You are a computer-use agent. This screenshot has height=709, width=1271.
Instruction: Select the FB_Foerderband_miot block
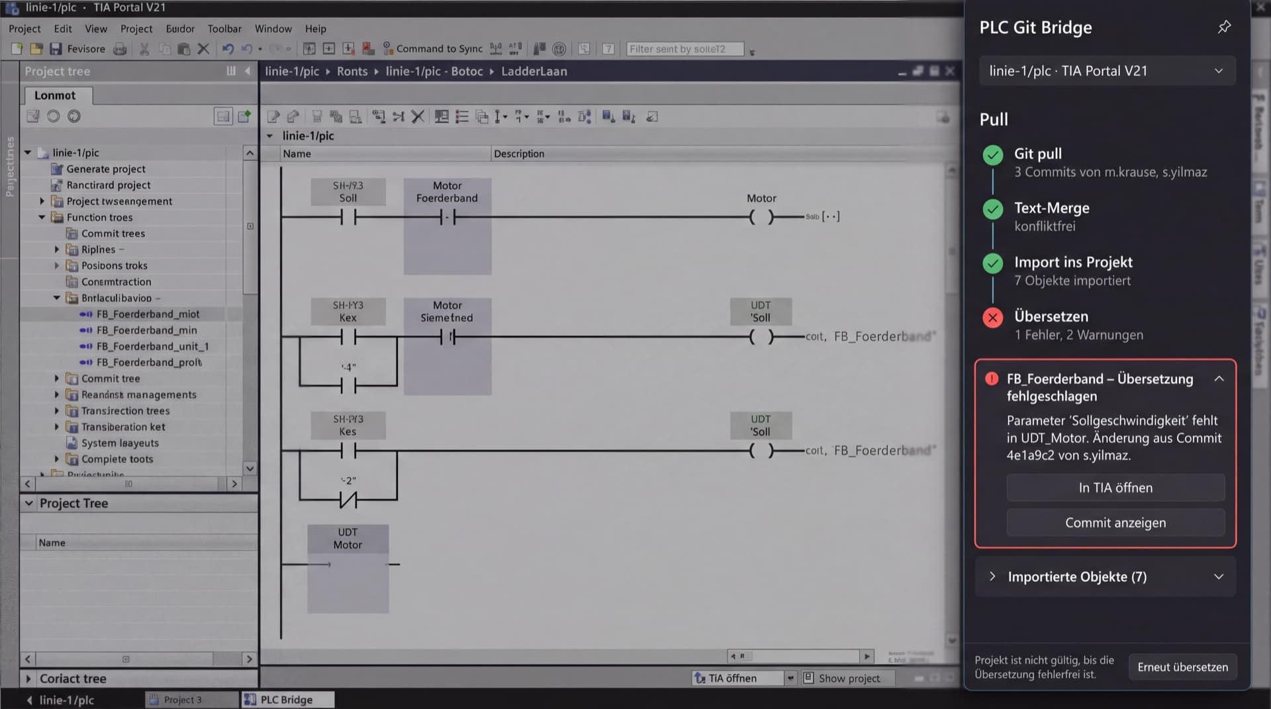147,314
